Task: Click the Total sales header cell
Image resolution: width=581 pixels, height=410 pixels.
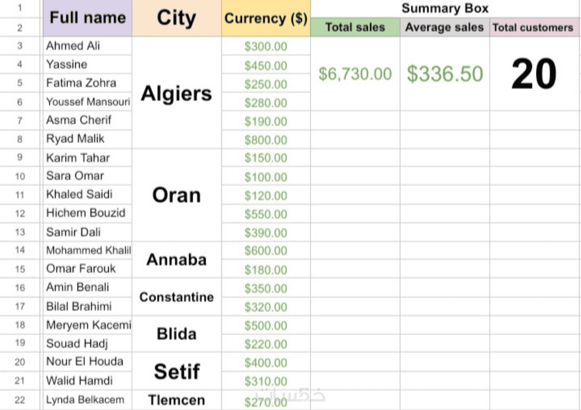Action: [x=355, y=27]
